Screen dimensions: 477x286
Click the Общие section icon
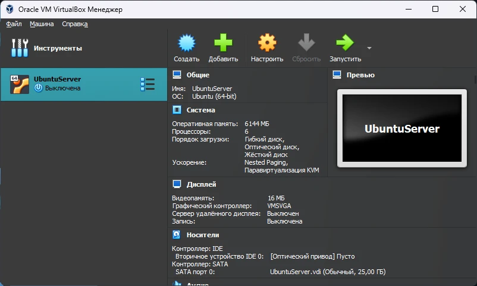coord(177,74)
